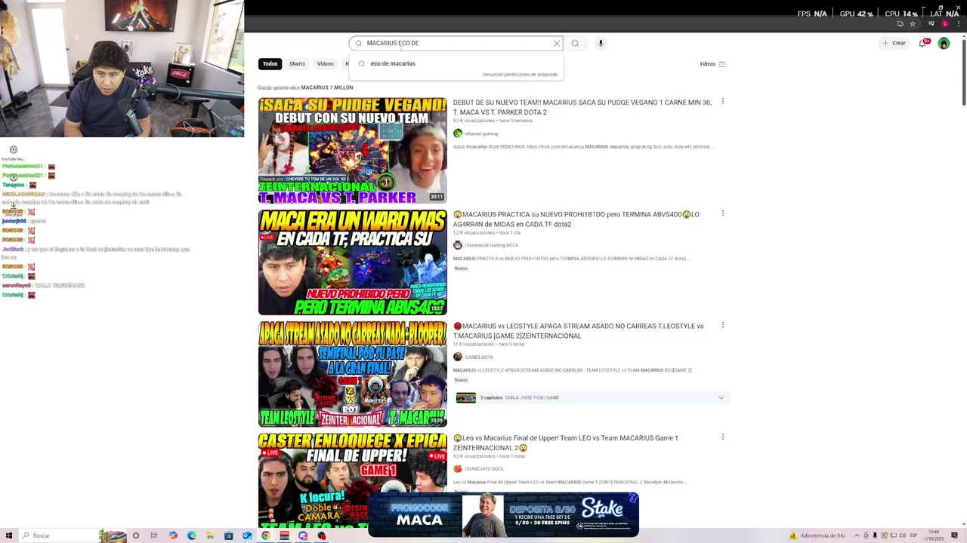
Task: Expand the 3 capítulos chapters chevron
Action: [721, 397]
